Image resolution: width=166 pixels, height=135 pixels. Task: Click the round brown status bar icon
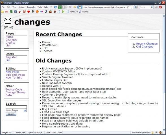pos(160,132)
